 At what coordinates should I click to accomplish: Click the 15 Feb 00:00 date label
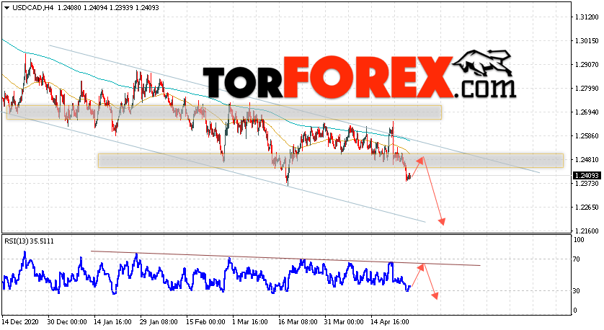point(205,322)
